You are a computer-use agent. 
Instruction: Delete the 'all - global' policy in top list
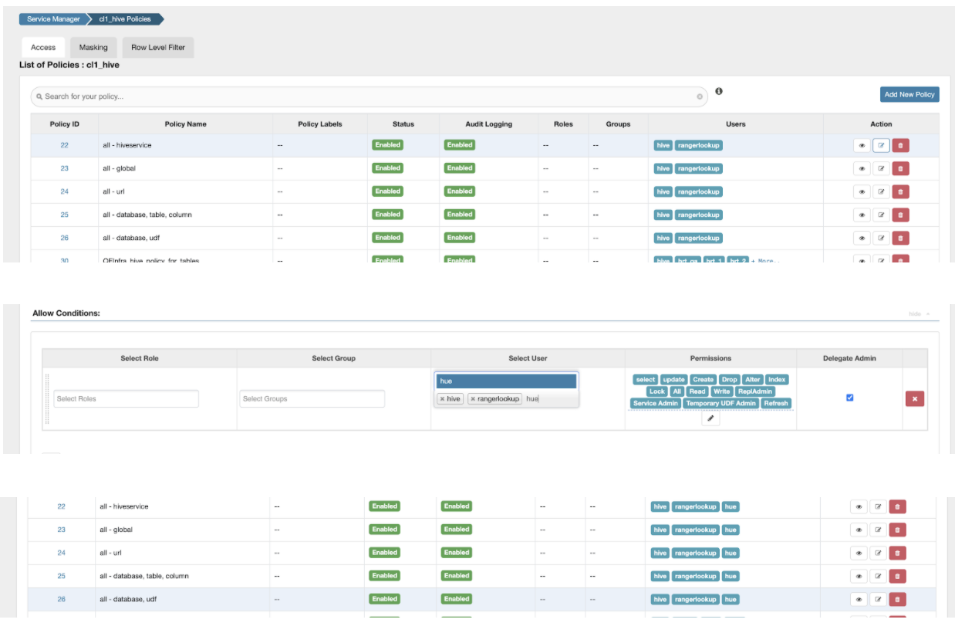pyautogui.click(x=900, y=168)
